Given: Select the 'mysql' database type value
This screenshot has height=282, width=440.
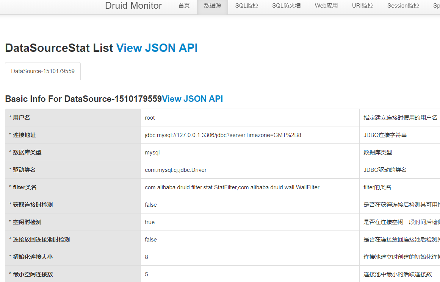Looking at the screenshot, I should point(152,153).
